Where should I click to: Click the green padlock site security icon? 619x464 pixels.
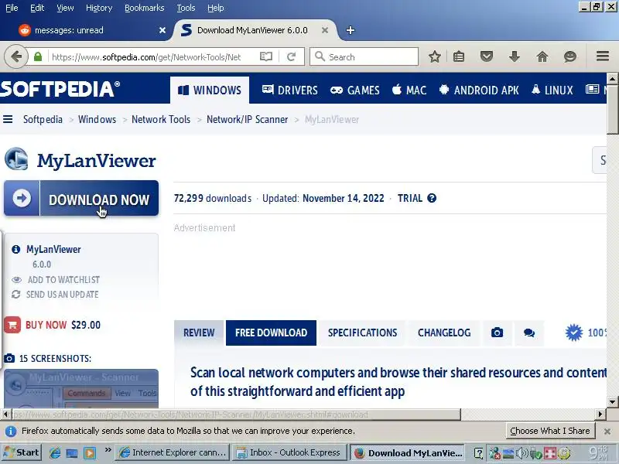(x=38, y=56)
